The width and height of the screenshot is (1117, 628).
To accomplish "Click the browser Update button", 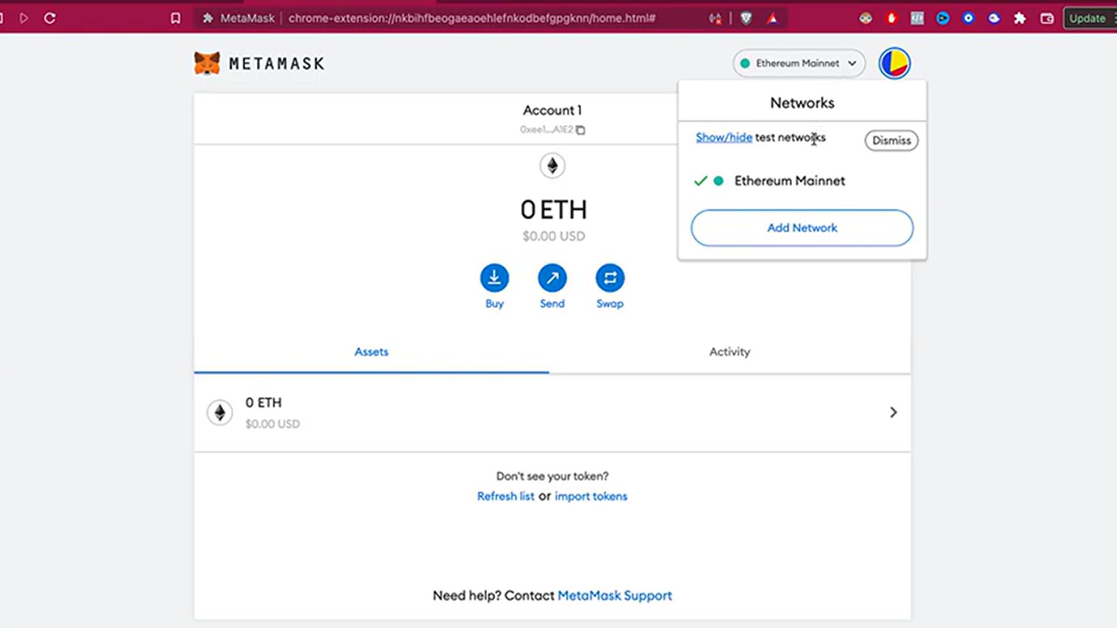I will 1090,18.
